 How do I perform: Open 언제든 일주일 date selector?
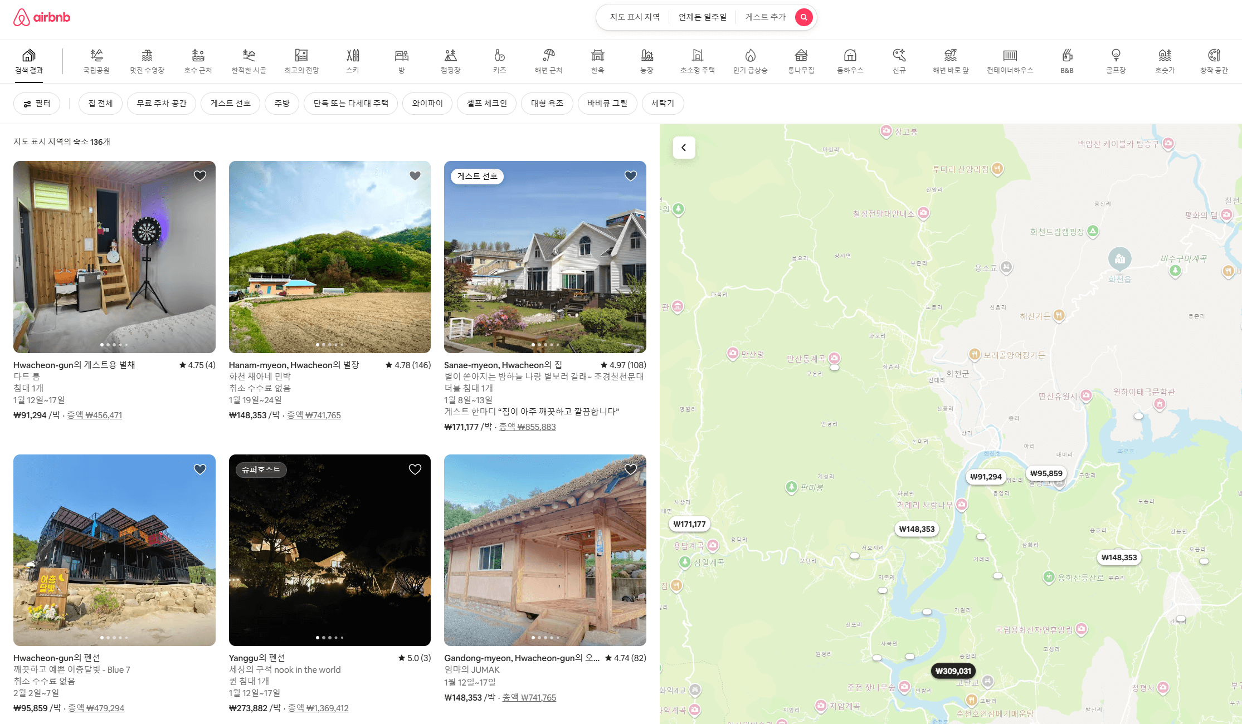coord(702,17)
